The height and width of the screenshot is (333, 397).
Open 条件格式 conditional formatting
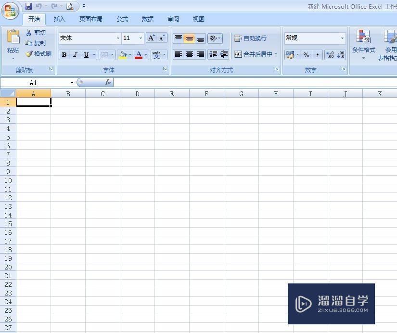pyautogui.click(x=364, y=43)
